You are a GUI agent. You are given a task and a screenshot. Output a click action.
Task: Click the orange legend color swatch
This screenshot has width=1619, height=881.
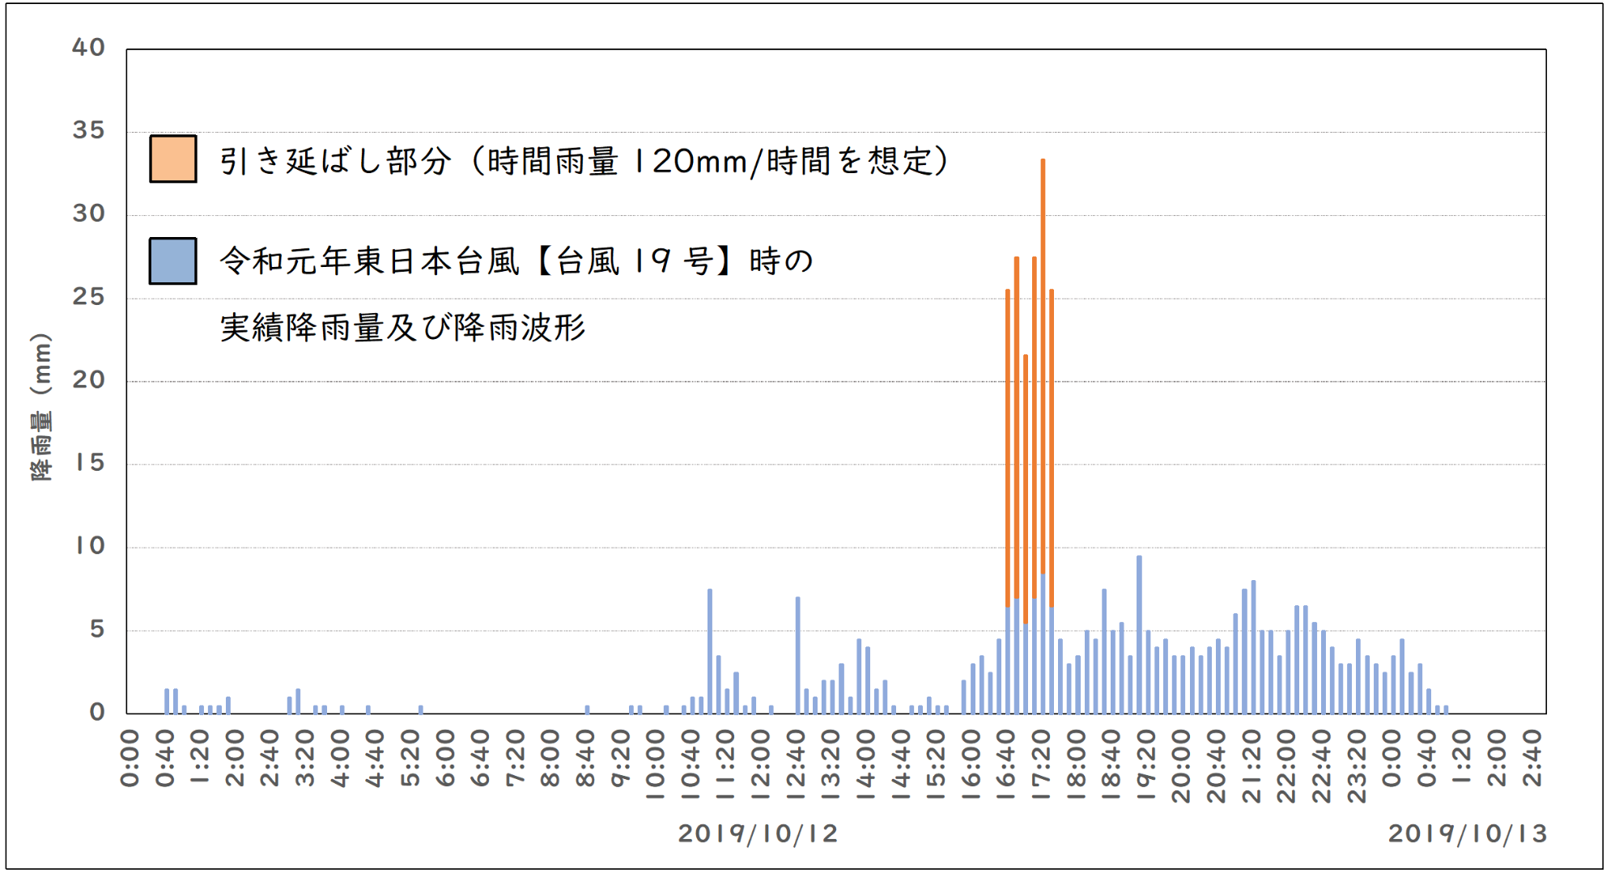pos(172,159)
